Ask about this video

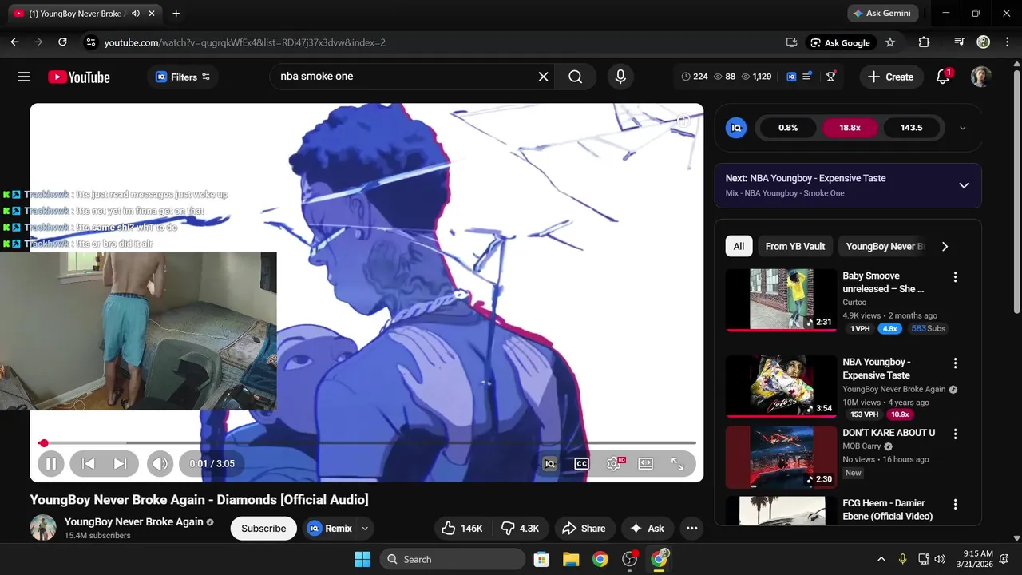point(648,529)
